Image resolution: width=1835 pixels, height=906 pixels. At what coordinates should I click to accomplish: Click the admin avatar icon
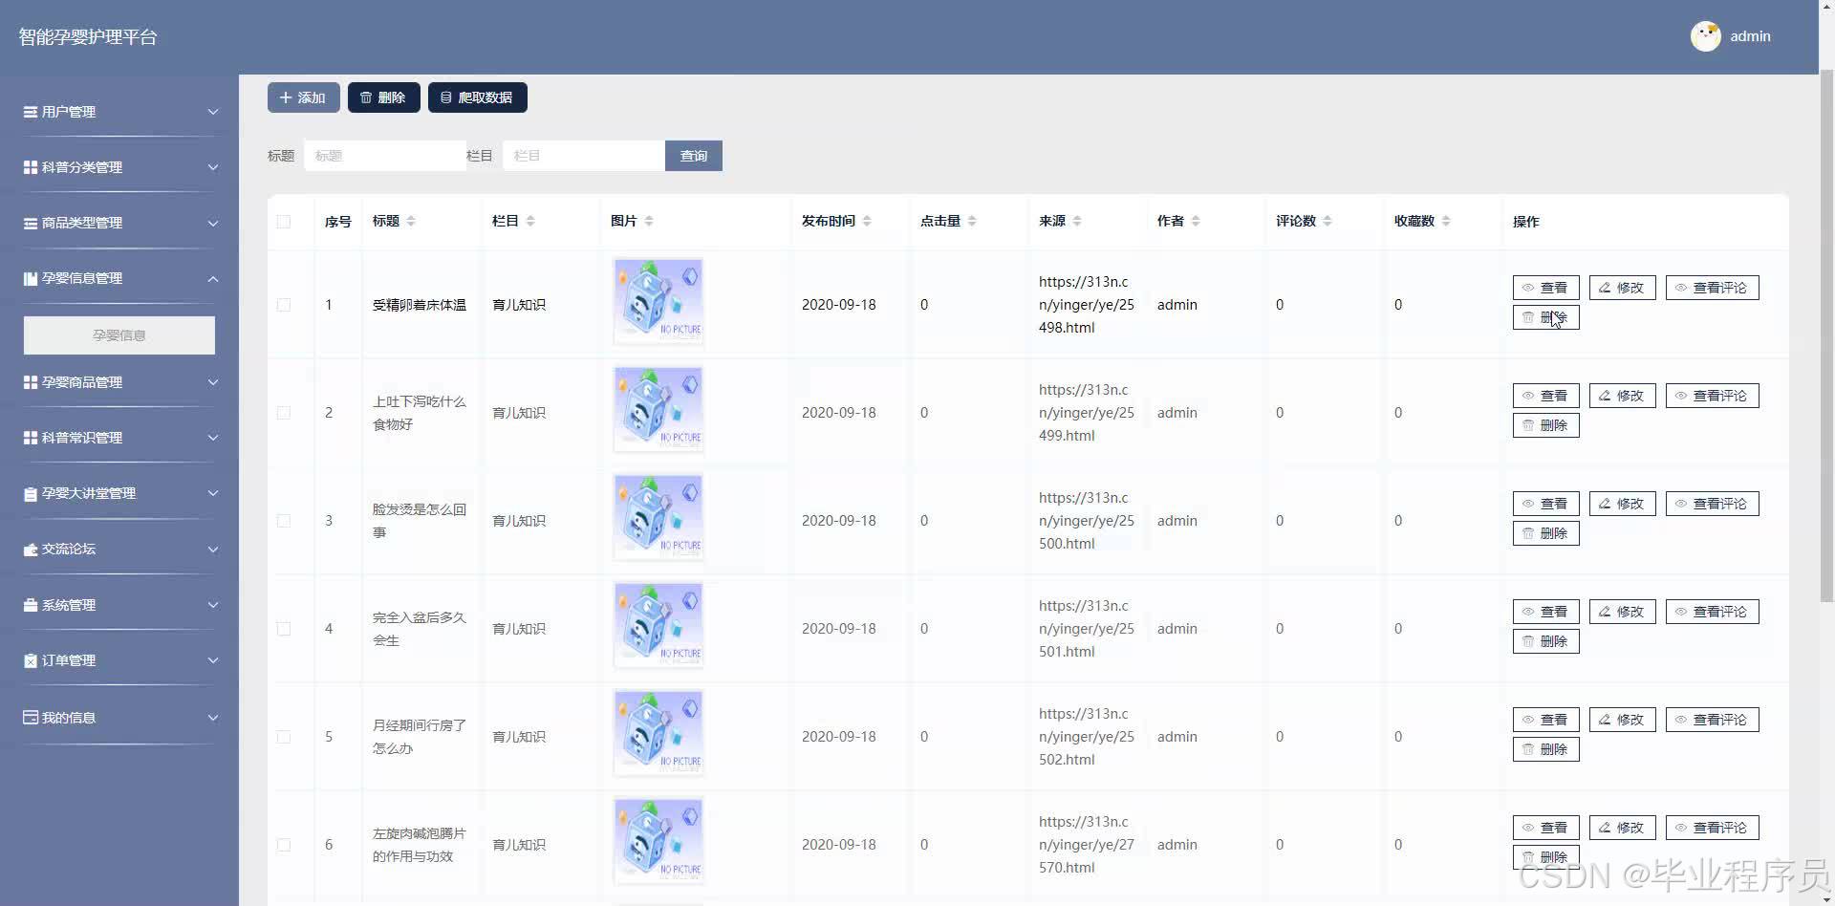1705,36
